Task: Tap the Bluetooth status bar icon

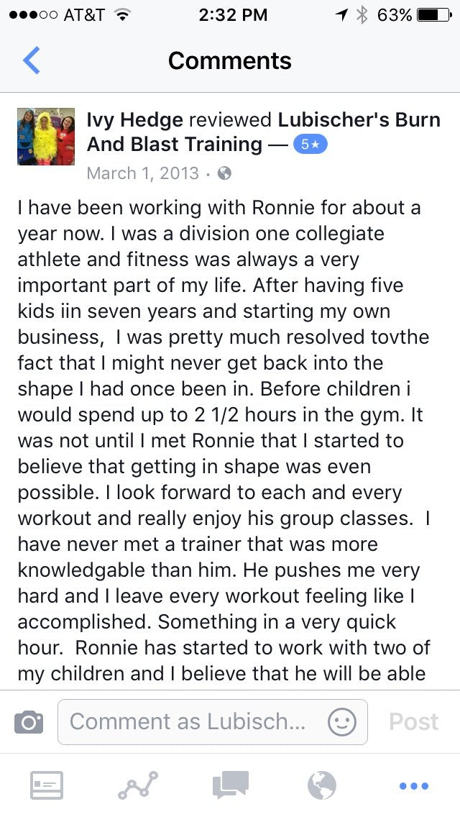Action: [x=362, y=15]
